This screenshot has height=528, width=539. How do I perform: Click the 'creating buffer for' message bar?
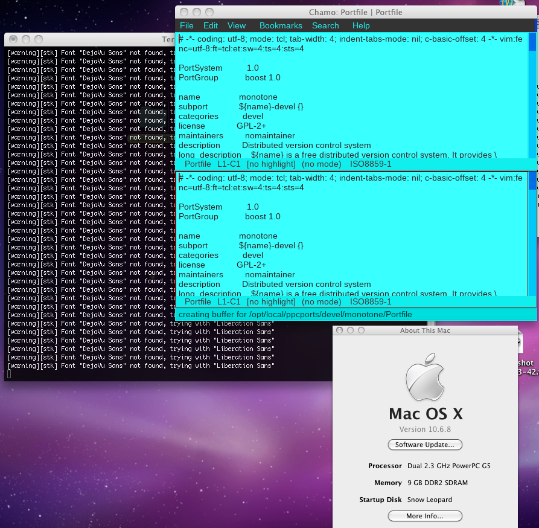pyautogui.click(x=356, y=314)
